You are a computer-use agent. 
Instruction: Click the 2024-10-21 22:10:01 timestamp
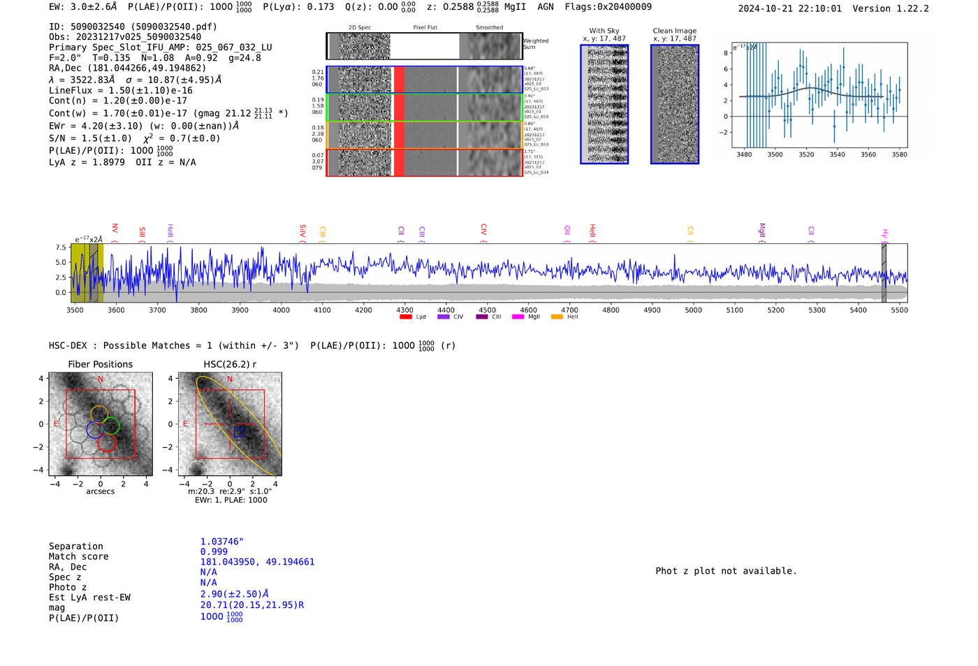pyautogui.click(x=790, y=8)
